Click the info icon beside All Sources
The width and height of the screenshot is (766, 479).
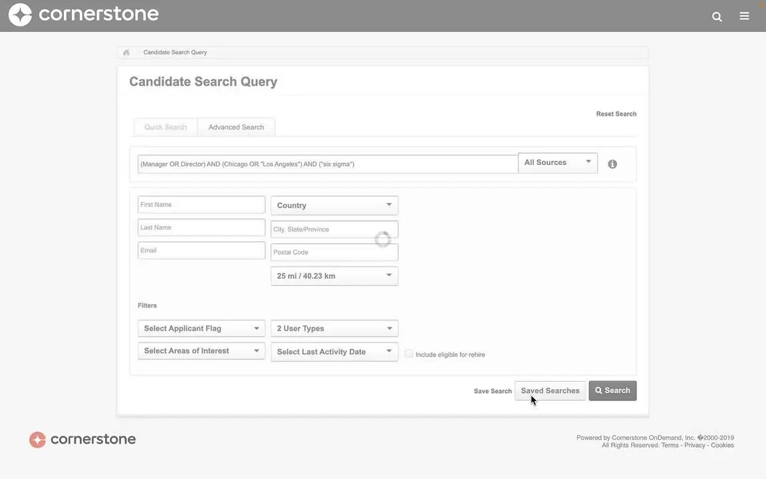[612, 163]
